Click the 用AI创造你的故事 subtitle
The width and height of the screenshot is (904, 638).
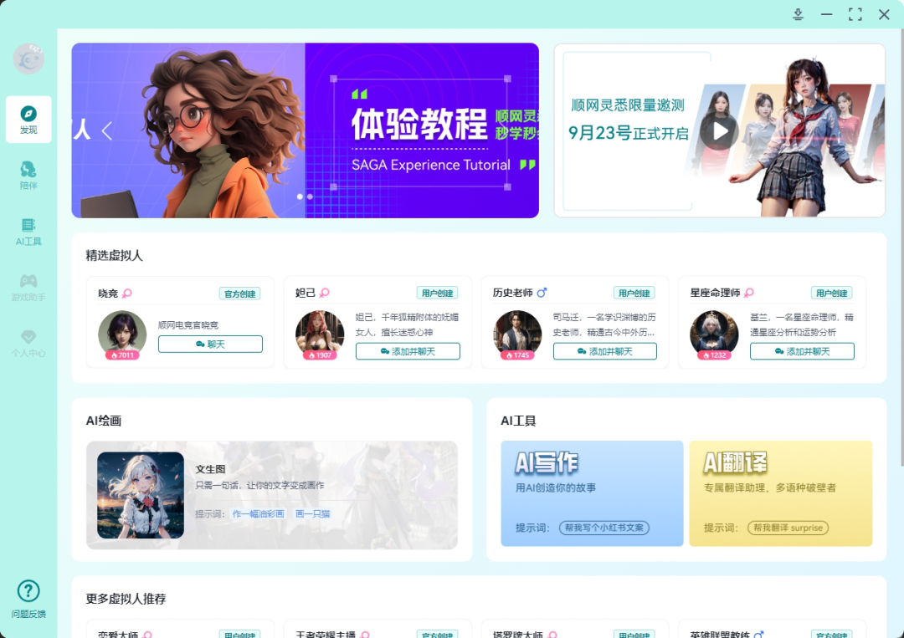click(555, 487)
